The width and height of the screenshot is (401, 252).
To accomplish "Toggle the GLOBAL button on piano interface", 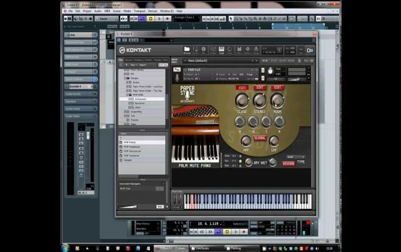I will pos(260,138).
